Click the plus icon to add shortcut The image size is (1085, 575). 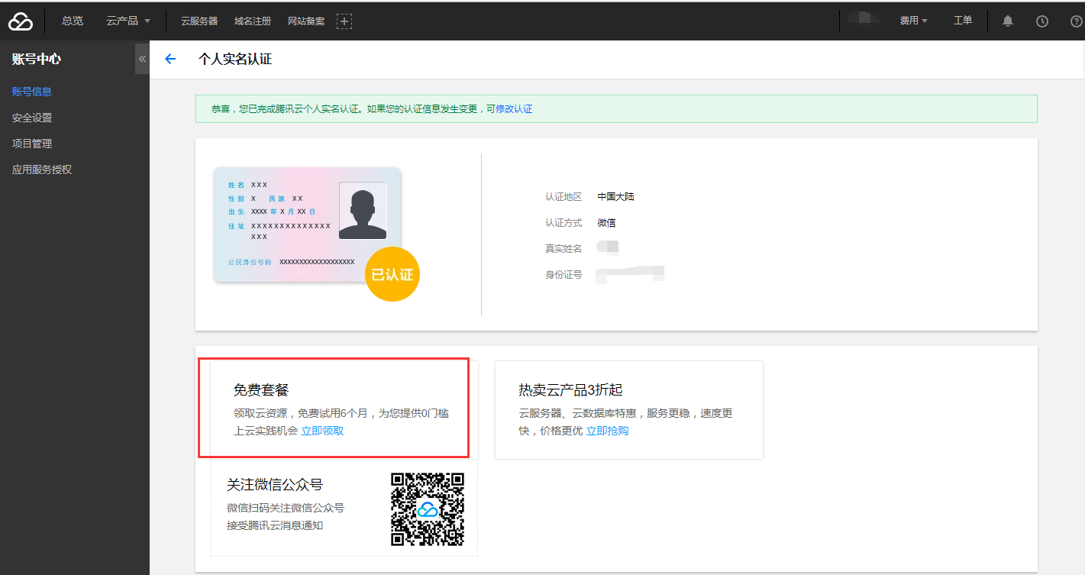(x=344, y=21)
